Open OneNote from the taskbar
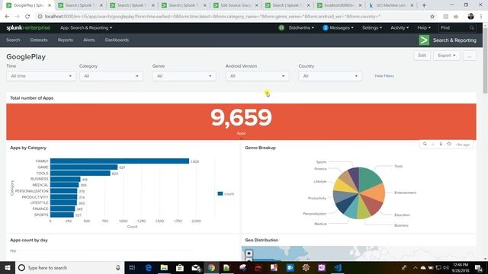Viewport: 488px width, 274px height. (x=322, y=267)
